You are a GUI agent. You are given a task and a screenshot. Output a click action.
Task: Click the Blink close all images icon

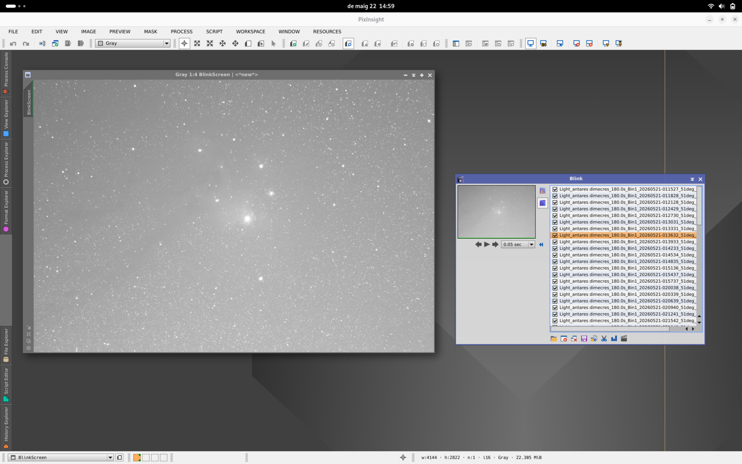coord(574,339)
